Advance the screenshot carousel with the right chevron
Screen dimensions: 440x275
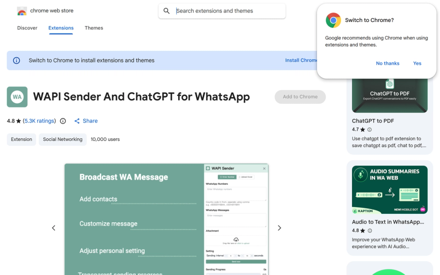pyautogui.click(x=279, y=228)
